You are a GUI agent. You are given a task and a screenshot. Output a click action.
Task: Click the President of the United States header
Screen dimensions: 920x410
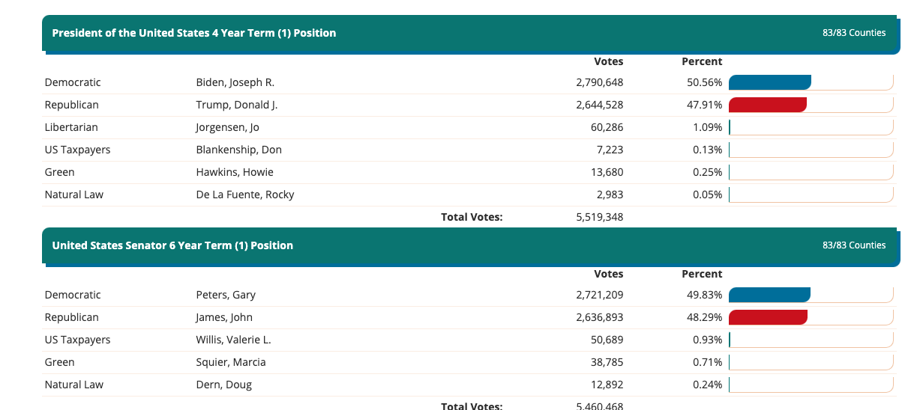click(194, 33)
